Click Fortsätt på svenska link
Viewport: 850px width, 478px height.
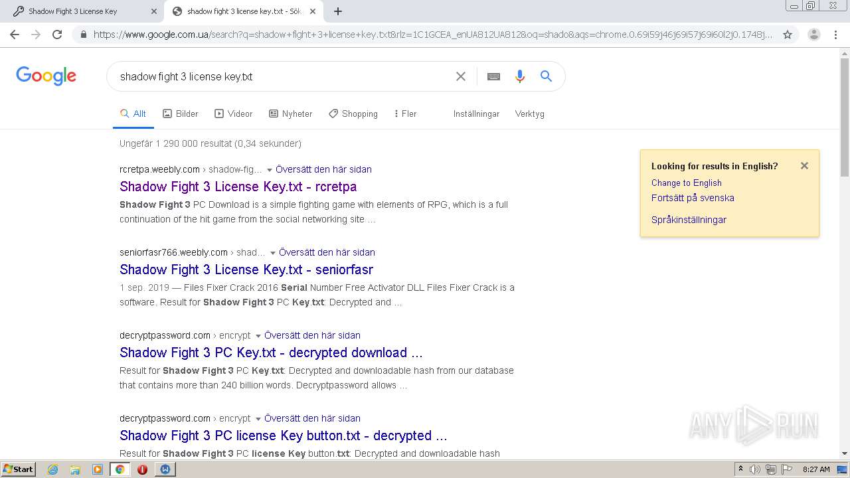coord(693,198)
